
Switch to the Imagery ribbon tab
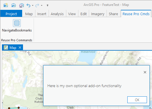pos(98,14)
